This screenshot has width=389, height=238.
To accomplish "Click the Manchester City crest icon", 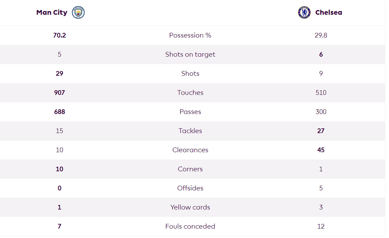I will [78, 12].
